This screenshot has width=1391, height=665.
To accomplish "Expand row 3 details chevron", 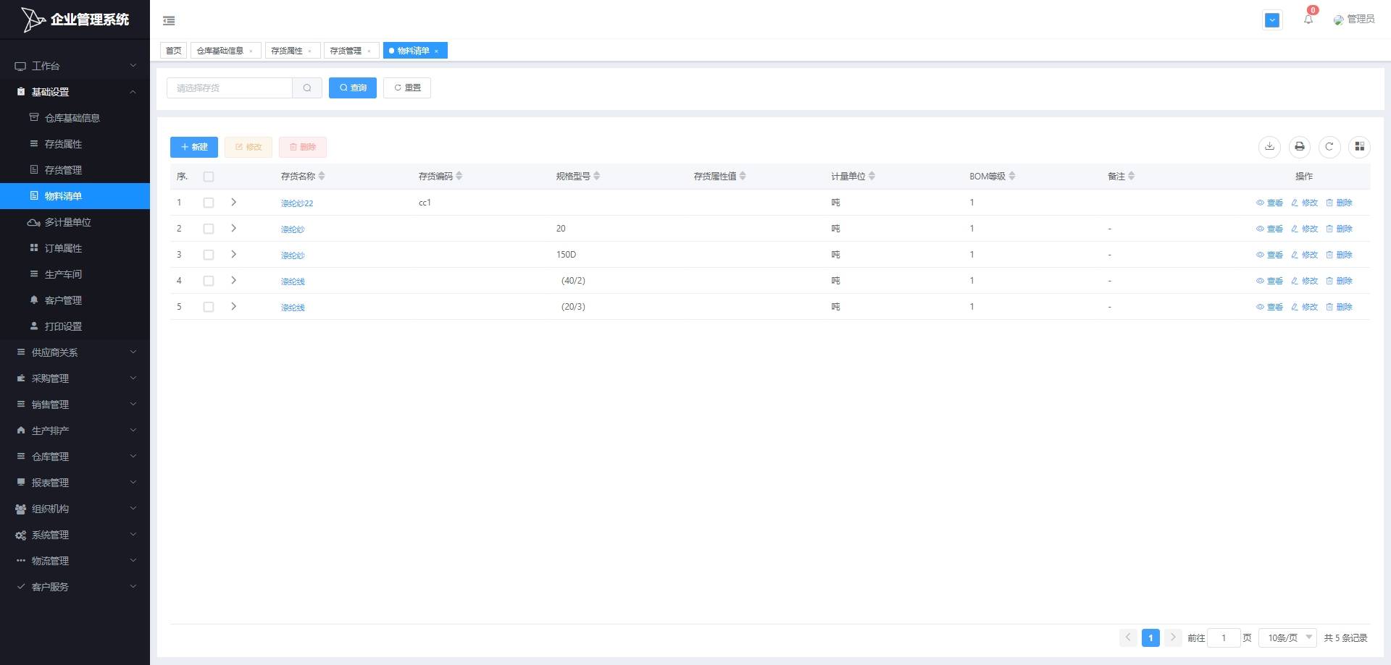I will (x=233, y=254).
